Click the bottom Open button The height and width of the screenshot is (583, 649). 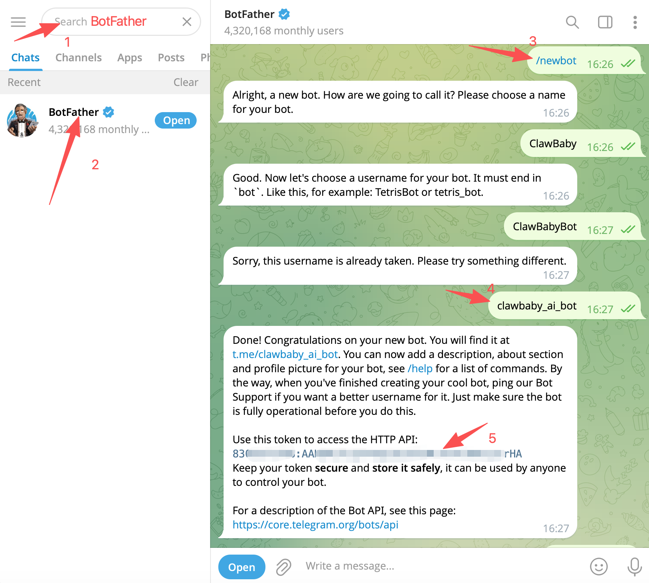click(x=242, y=567)
